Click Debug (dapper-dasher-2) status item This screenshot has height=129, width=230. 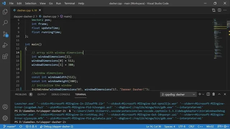click(57, 126)
